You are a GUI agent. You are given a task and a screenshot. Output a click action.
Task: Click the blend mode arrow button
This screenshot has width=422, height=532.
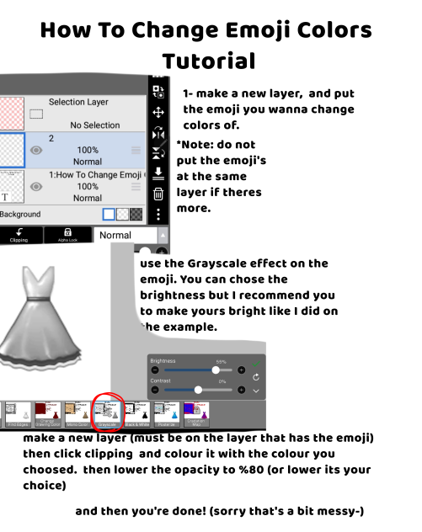tap(163, 235)
